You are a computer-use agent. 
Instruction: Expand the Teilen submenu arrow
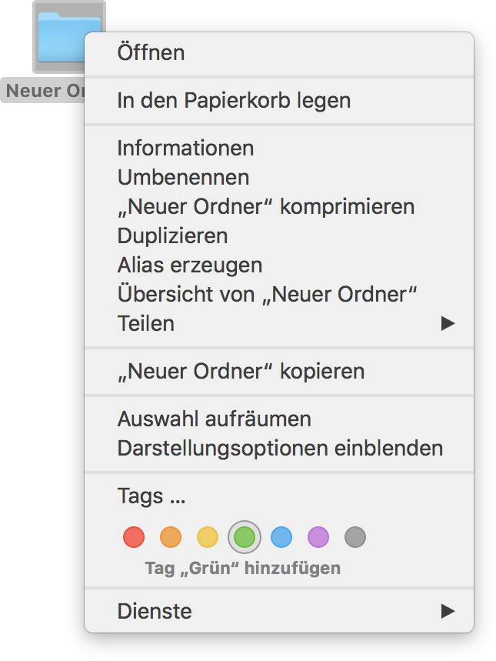tap(448, 324)
